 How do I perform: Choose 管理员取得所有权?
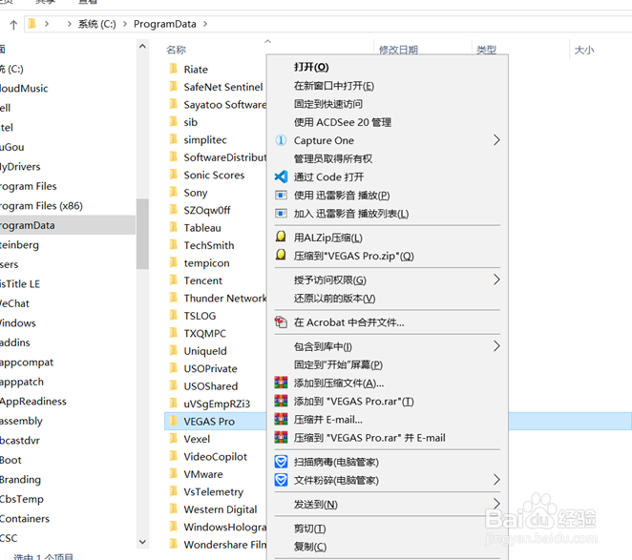(x=333, y=158)
